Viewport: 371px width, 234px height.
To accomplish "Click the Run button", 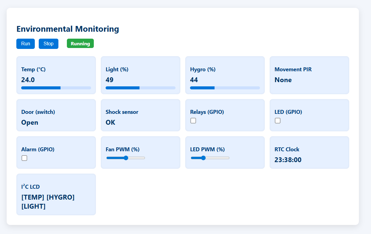I will pyautogui.click(x=25, y=44).
